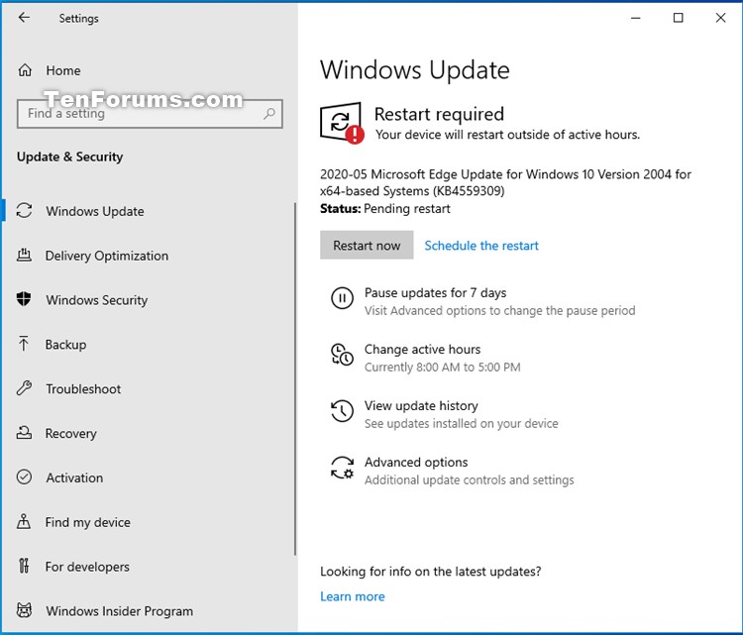
Task: Open View update history
Action: (x=421, y=405)
